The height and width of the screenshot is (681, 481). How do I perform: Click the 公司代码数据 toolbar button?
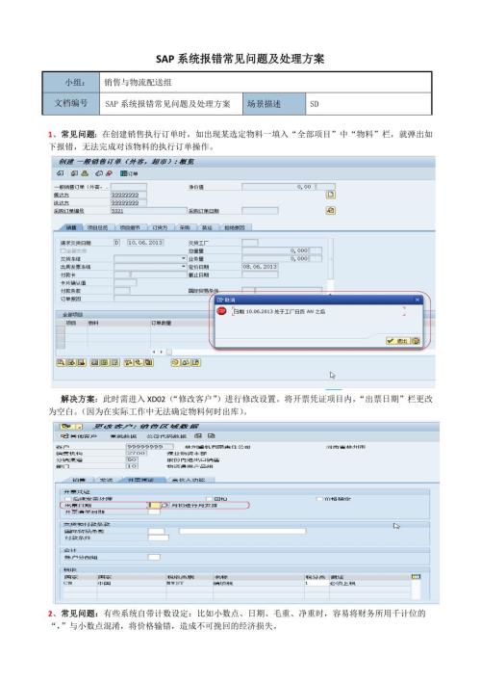click(166, 435)
